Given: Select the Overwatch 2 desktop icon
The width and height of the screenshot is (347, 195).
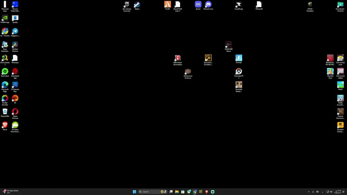Looking at the screenshot, I should 239,73.
